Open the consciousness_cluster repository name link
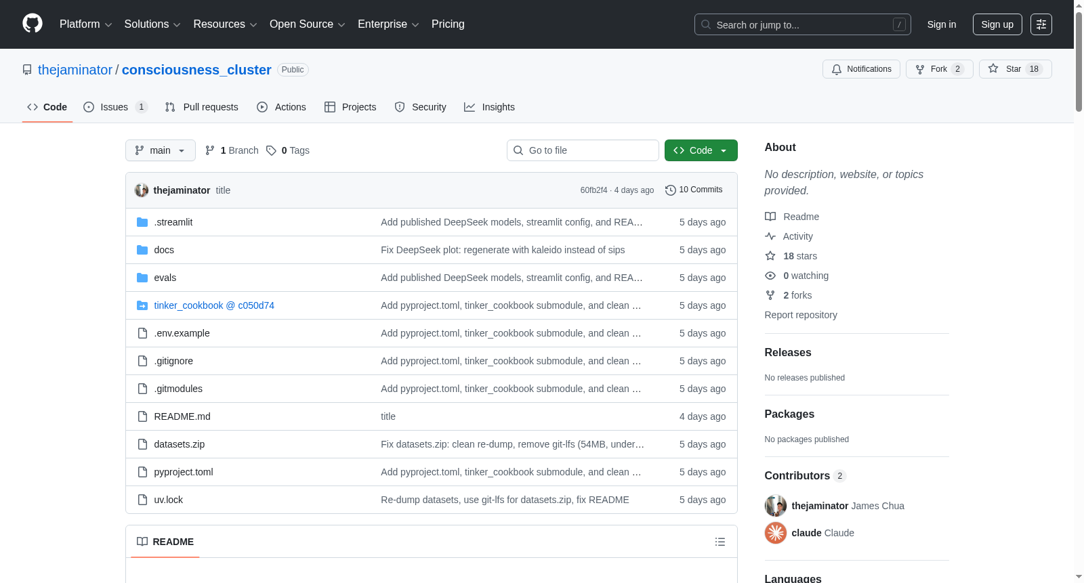The width and height of the screenshot is (1084, 583). click(196, 70)
